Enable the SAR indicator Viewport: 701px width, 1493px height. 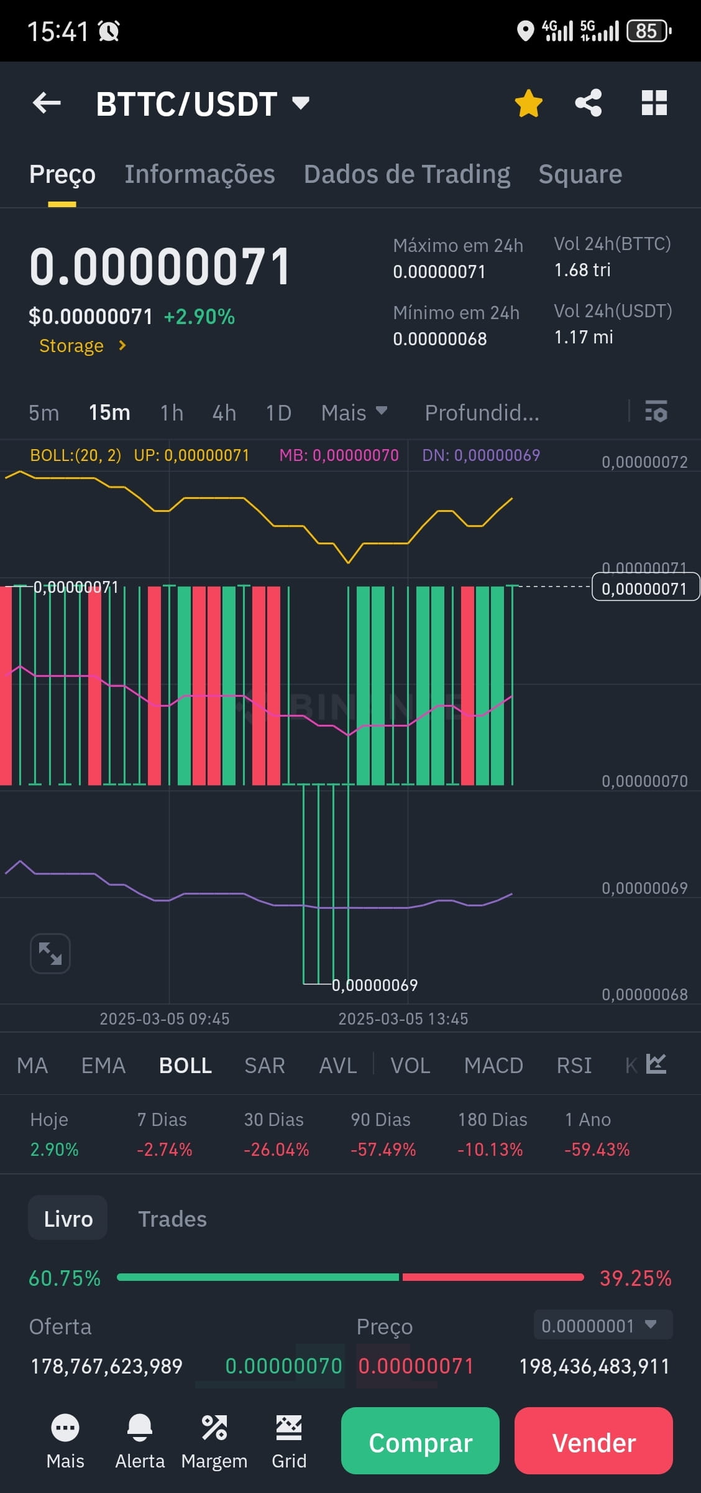coord(265,1065)
